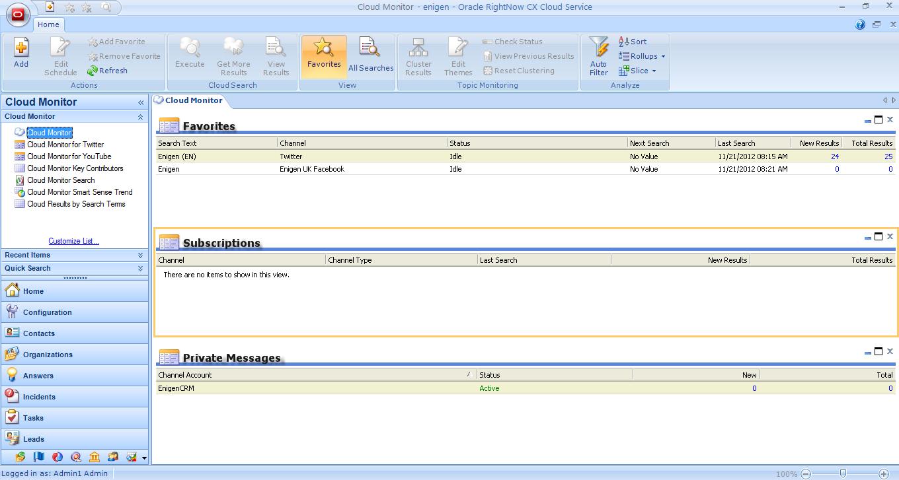Click the Customize List link
The width and height of the screenshot is (899, 480).
[x=73, y=241]
